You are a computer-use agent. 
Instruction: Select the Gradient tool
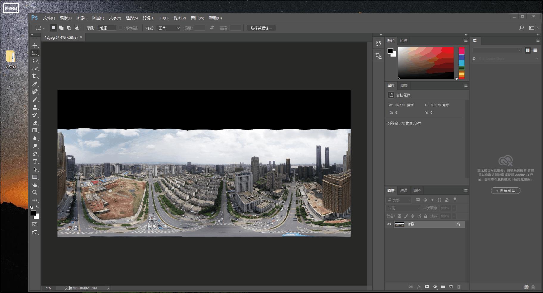(x=35, y=130)
